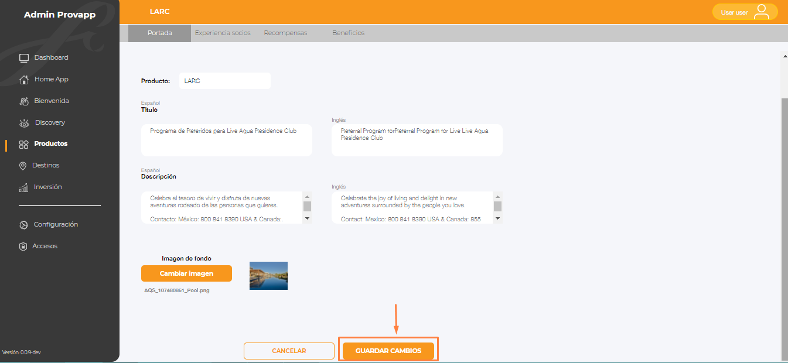Switch to the Beneficios tab

348,33
